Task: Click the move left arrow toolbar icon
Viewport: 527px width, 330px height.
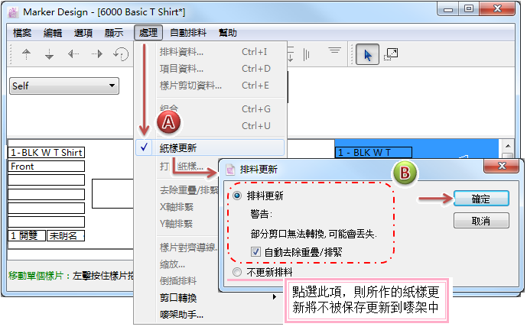Action: (73, 53)
